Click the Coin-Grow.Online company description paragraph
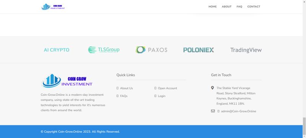Viewport: 306px width, 138px height. coord(73,103)
